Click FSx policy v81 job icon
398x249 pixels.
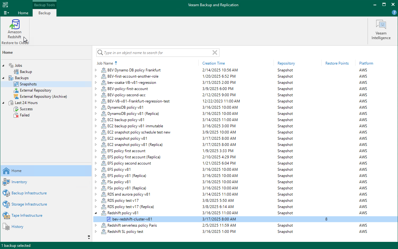pos(104,182)
